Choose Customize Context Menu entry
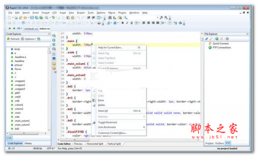The image size is (257, 156). click(x=119, y=133)
